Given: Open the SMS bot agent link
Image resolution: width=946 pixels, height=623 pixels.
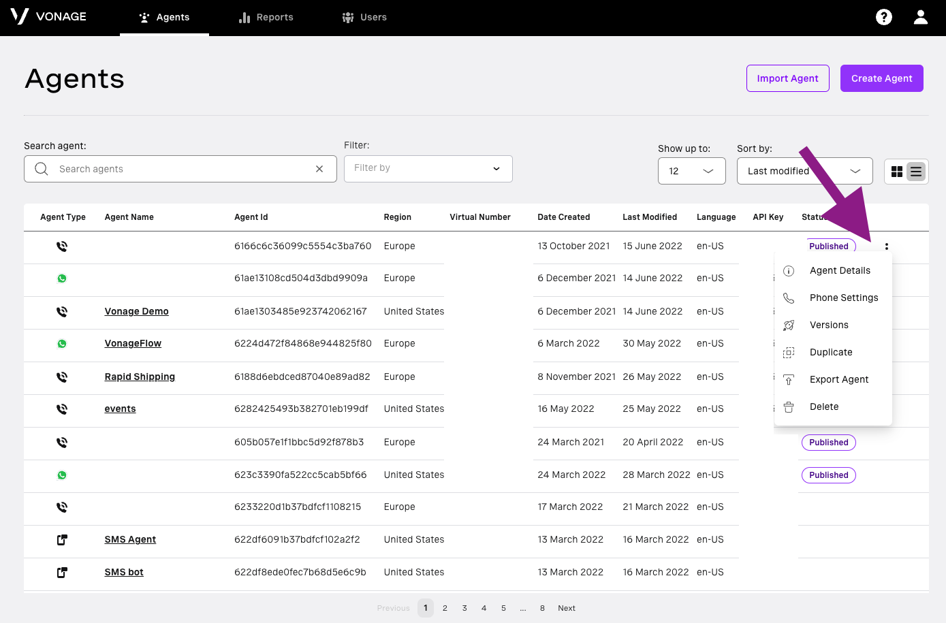Looking at the screenshot, I should click(x=124, y=572).
